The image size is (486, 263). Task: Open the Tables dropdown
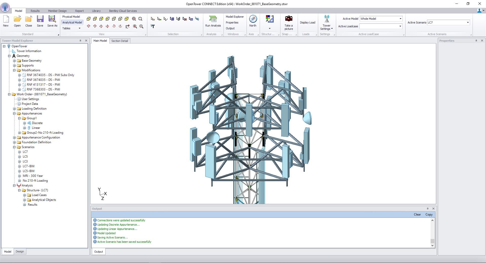[71, 28]
